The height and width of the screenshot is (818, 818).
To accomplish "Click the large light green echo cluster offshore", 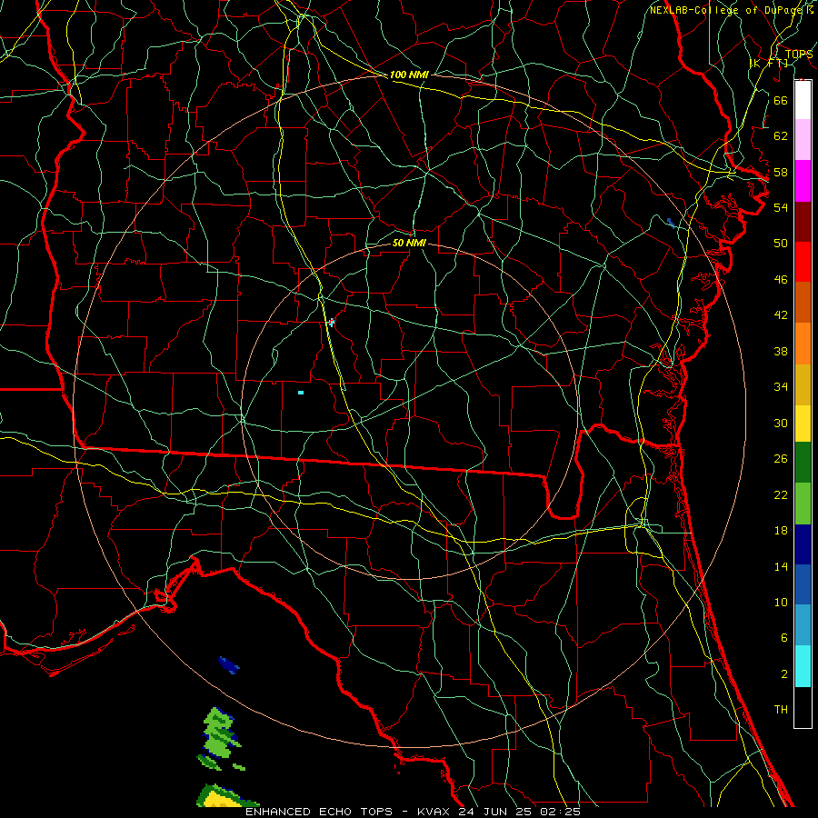I will coord(220,733).
